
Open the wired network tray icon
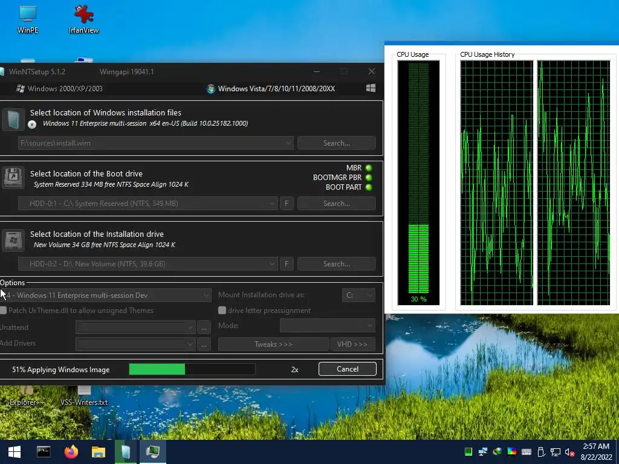tap(556, 452)
